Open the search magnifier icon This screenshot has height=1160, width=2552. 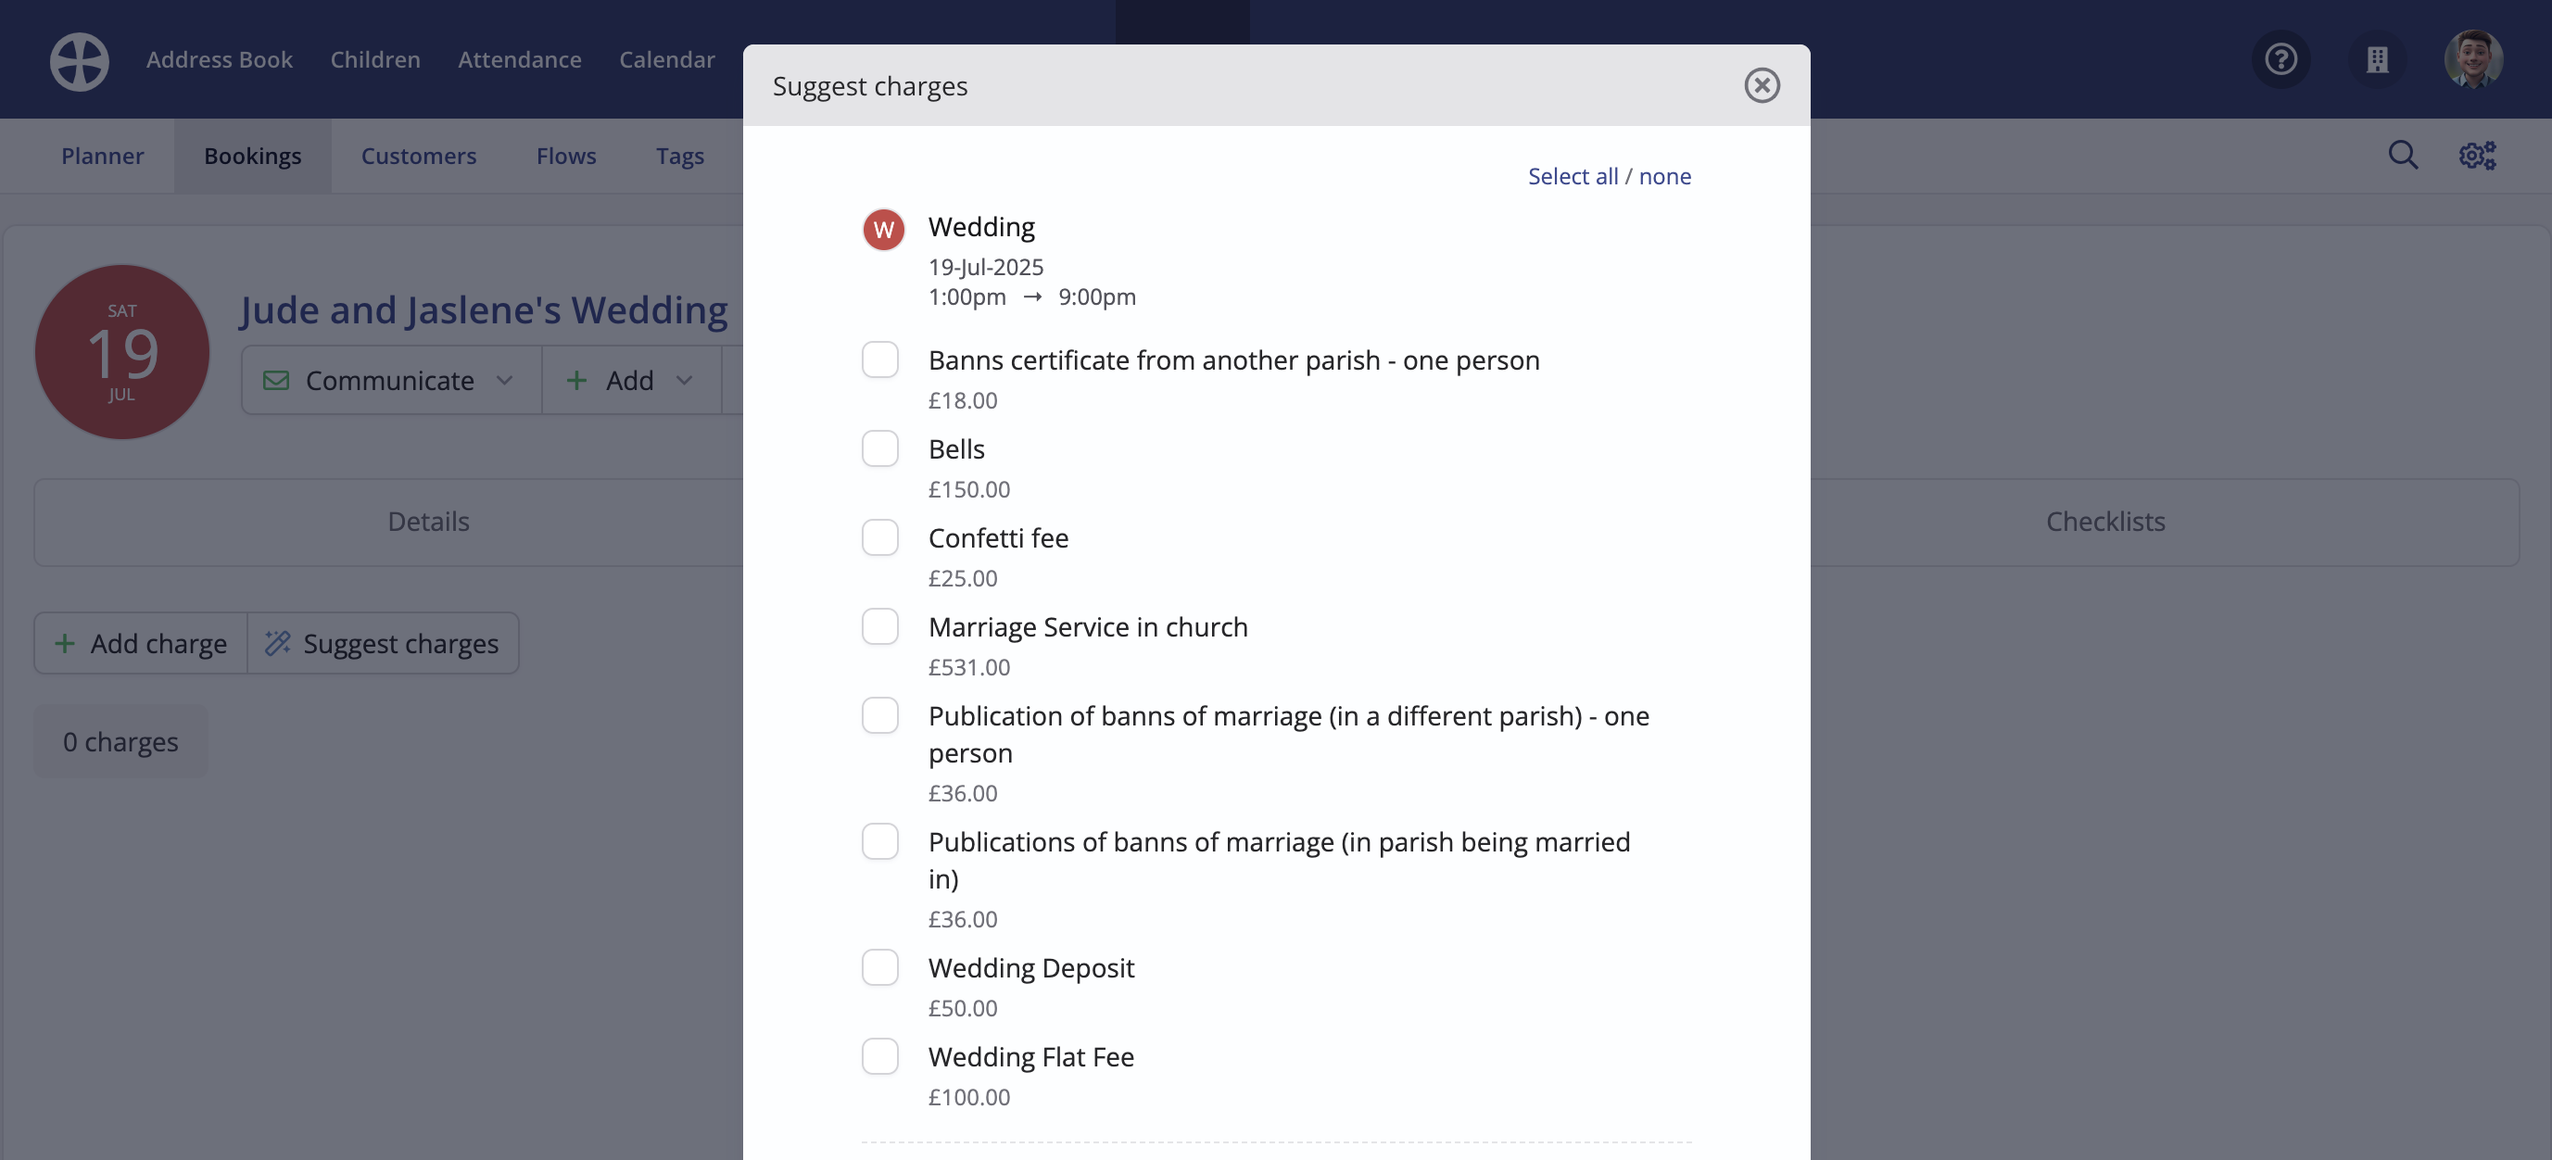pos(2403,155)
